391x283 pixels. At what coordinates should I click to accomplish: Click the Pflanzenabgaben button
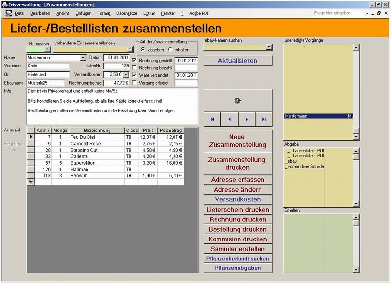pos(238,268)
